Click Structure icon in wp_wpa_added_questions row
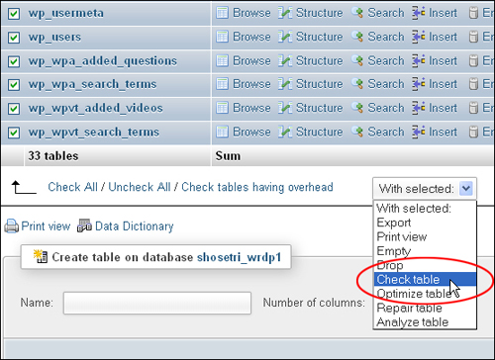The image size is (495, 360). point(285,60)
